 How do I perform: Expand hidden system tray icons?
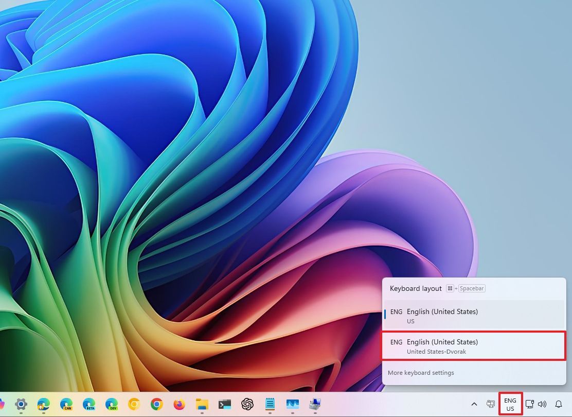coord(474,404)
